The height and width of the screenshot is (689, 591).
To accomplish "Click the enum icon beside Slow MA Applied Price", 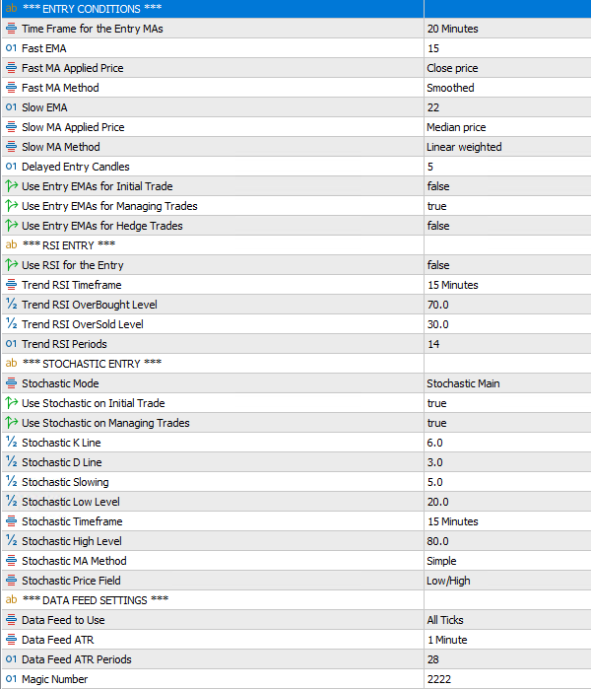I will pyautogui.click(x=11, y=127).
